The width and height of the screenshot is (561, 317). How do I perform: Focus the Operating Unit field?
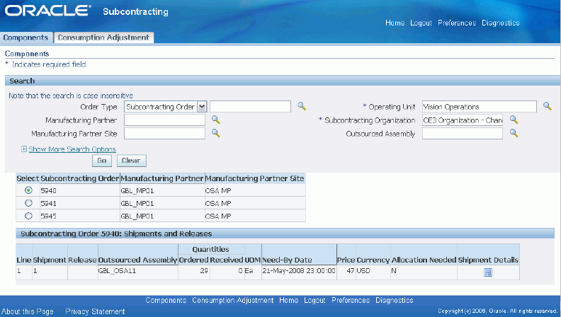coord(480,107)
